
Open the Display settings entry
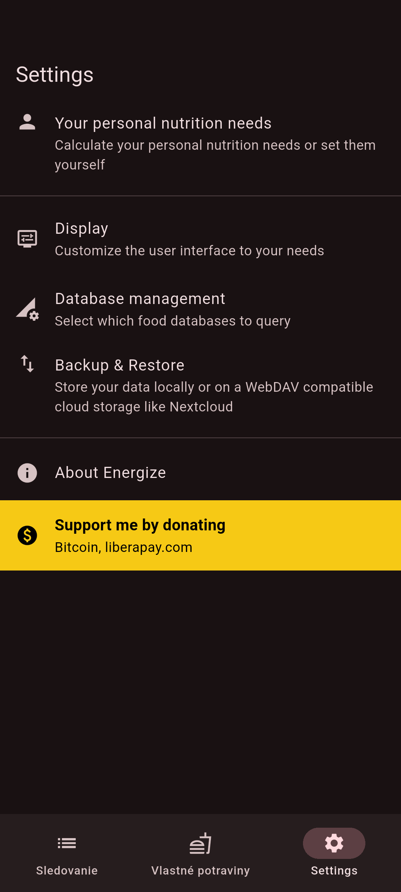pyautogui.click(x=82, y=229)
